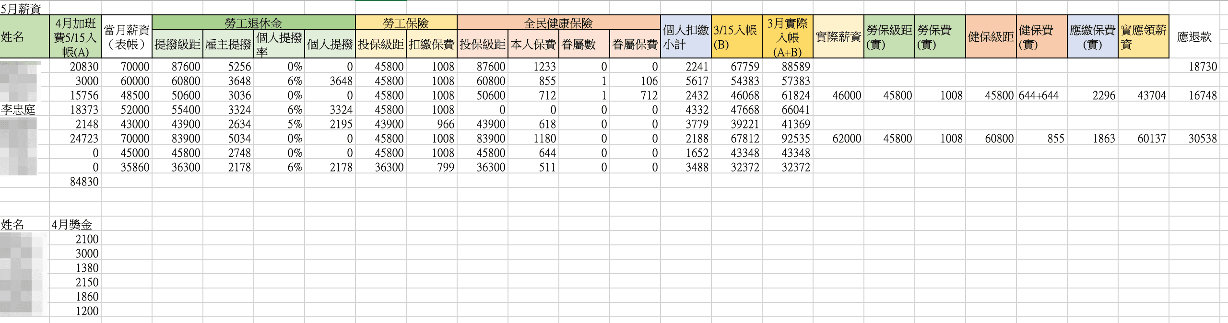Image resolution: width=1228 pixels, height=323 pixels.
Task: Click the 健保級距(實) header cell
Action: (x=991, y=37)
